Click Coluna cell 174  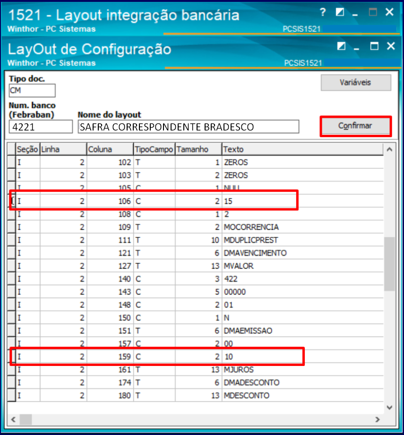110,383
